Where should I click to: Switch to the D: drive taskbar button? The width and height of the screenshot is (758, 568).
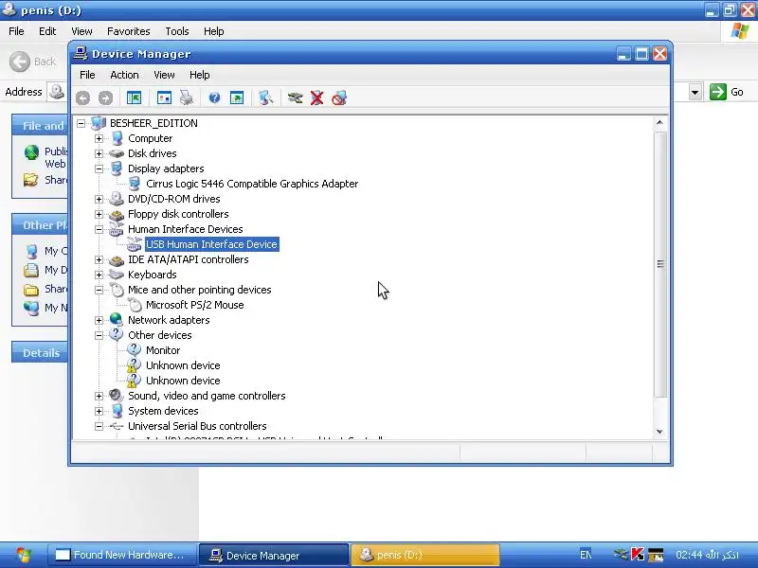[425, 555]
